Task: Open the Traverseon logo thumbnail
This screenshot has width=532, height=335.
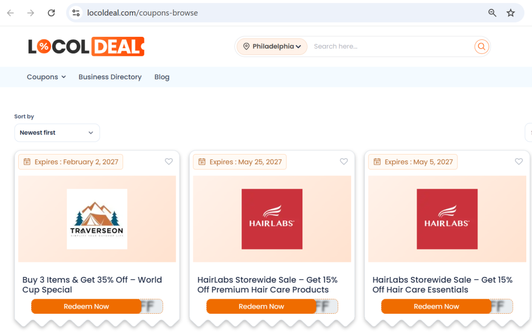Action: [97, 219]
